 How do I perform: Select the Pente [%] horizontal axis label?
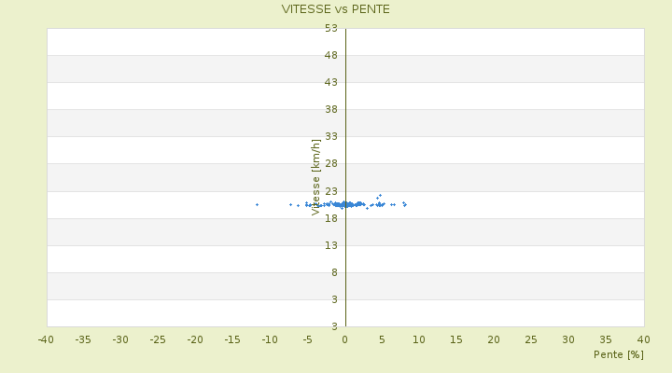coord(619,354)
